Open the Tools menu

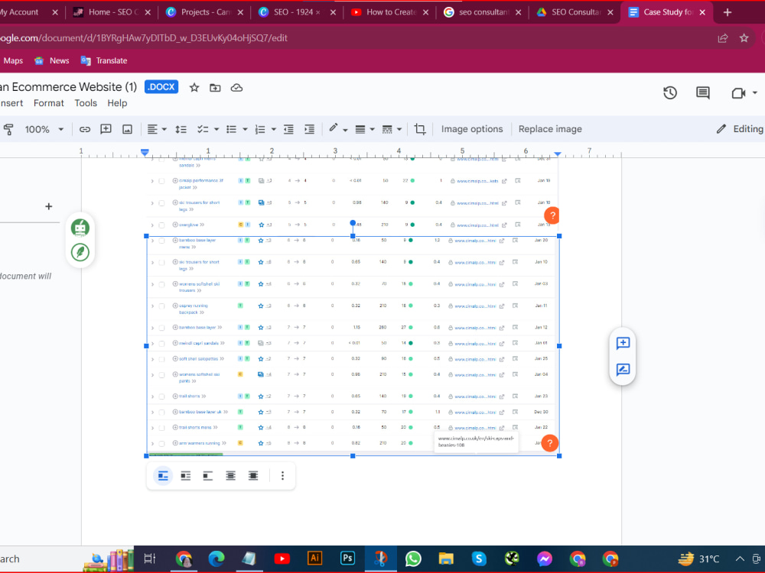pos(86,103)
